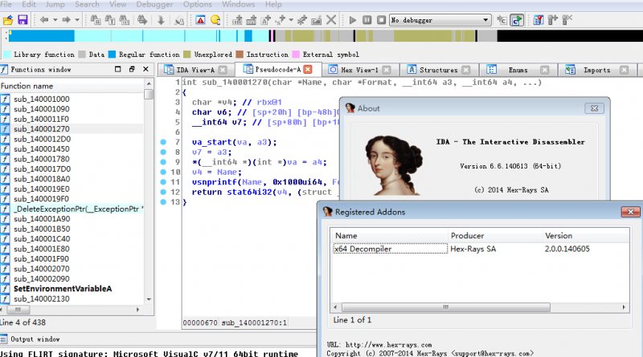643x357 pixels.
Task: Open the forward navigation history dropdown arrow
Action: (x=77, y=19)
